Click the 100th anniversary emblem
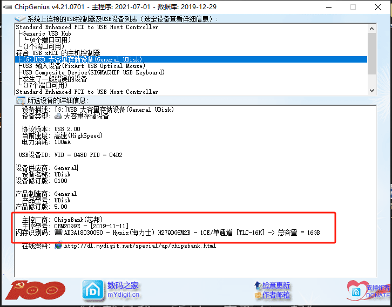 click(x=35, y=290)
